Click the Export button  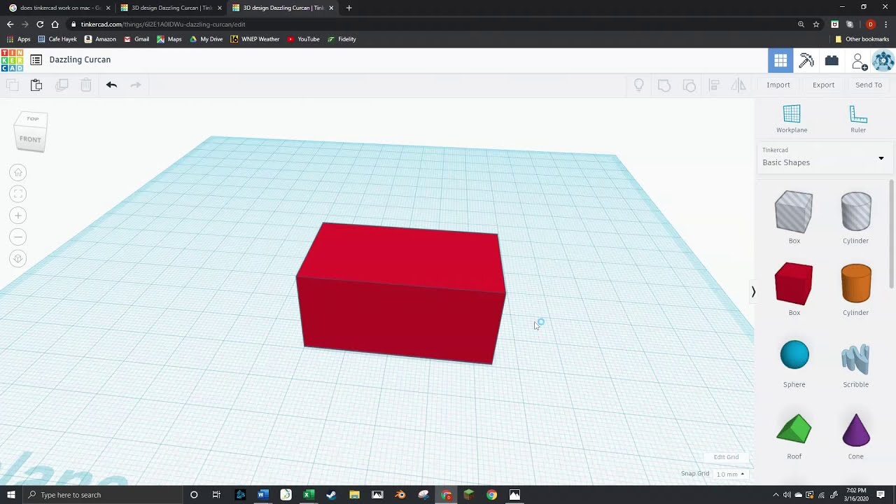[823, 85]
